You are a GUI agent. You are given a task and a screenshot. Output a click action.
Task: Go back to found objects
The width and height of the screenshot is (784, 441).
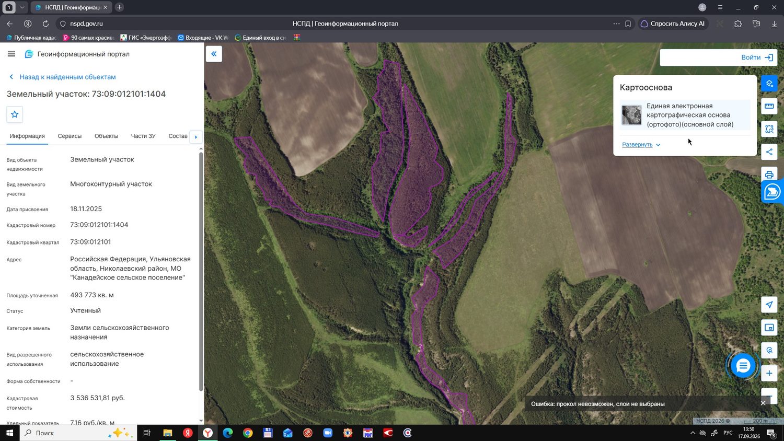pyautogui.click(x=63, y=77)
